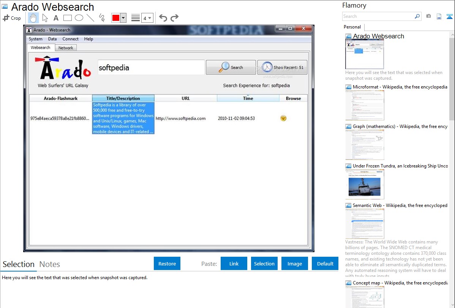This screenshot has height=308, width=455.
Task: Switch to the Personal tab
Action: coord(352,27)
